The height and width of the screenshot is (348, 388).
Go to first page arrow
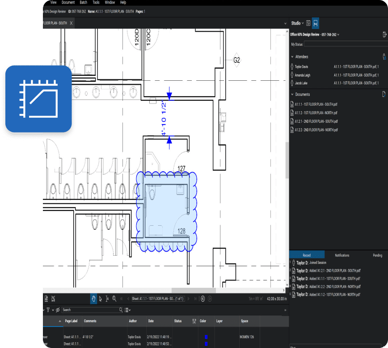(121, 299)
